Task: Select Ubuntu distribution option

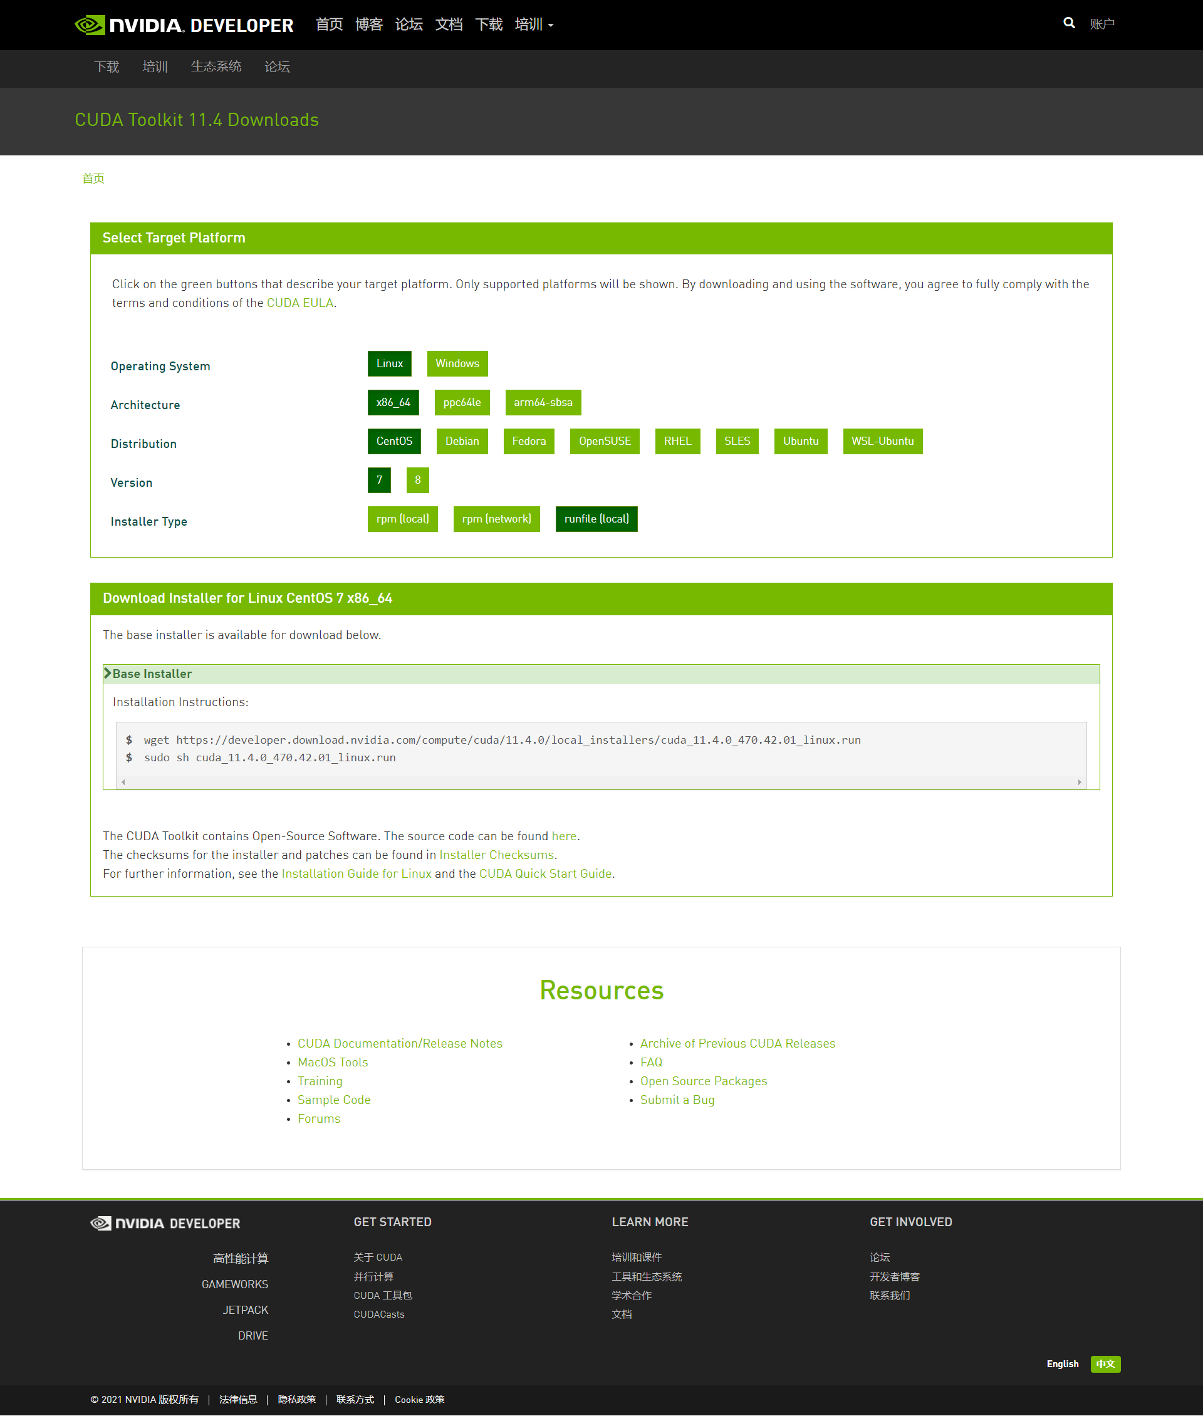Action: pyautogui.click(x=800, y=441)
